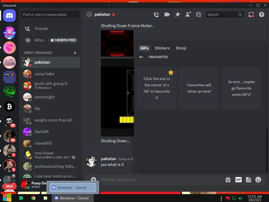Image resolution: width=269 pixels, height=202 pixels.
Task: Open the emoji picker smiley
Action: coord(258,180)
